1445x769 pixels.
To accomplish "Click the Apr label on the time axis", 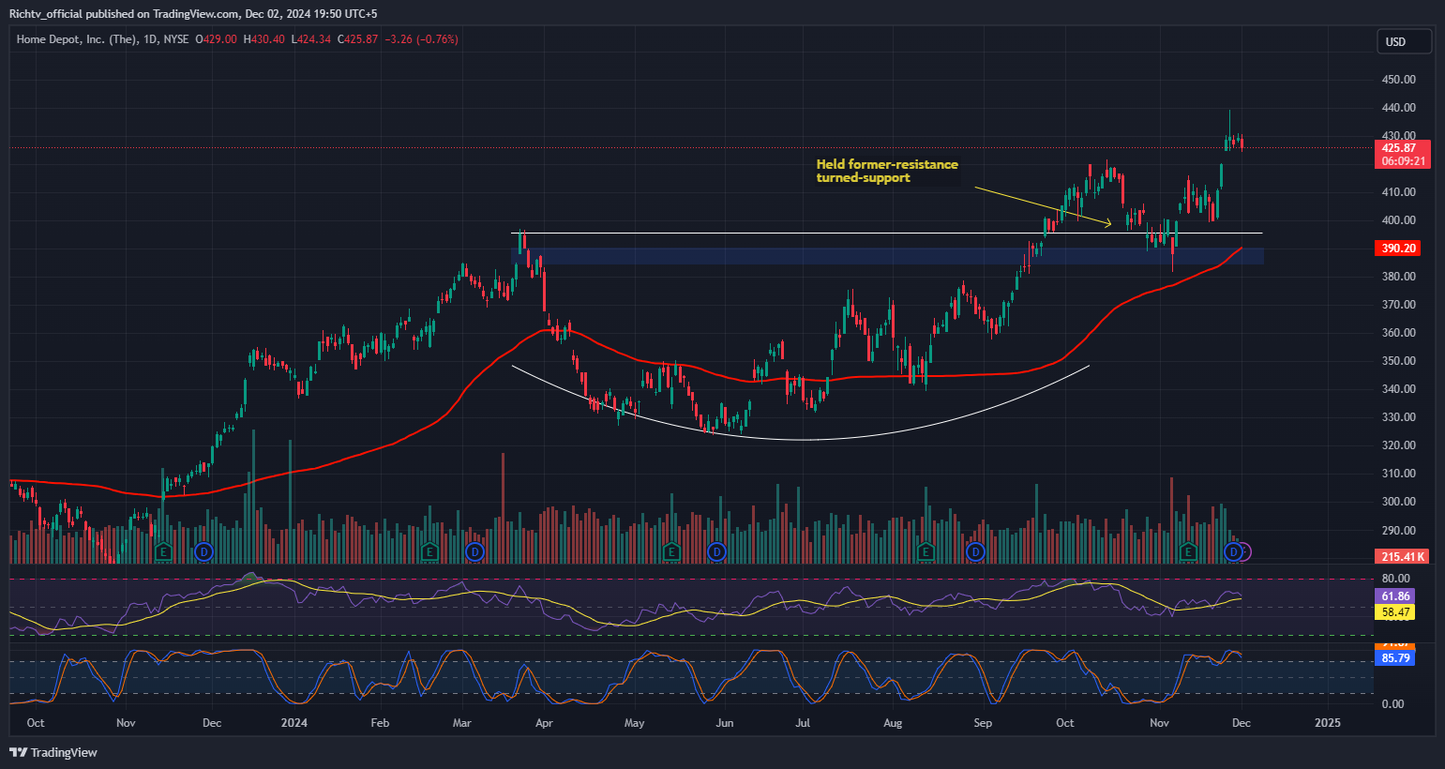I will (x=543, y=723).
